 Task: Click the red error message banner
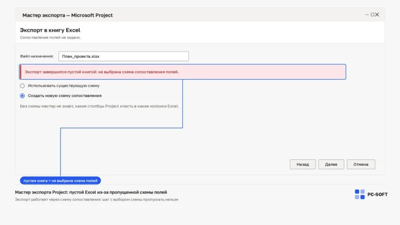click(x=183, y=72)
